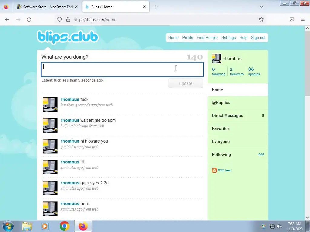View the 2 followers count
Viewport: 310px width, 232px height.
tap(237, 71)
